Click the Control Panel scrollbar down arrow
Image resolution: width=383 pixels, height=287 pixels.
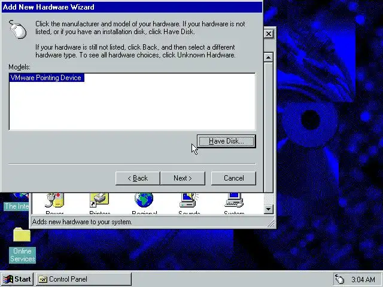[269, 209]
